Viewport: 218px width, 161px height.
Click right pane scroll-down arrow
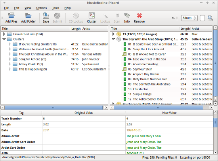[215, 103]
